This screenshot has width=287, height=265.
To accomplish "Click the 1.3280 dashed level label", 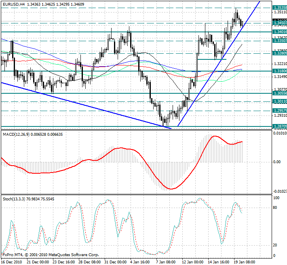I will pyautogui.click(x=280, y=53).
